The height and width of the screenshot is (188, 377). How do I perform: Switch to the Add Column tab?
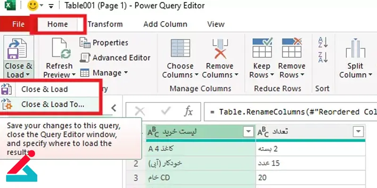click(x=165, y=24)
